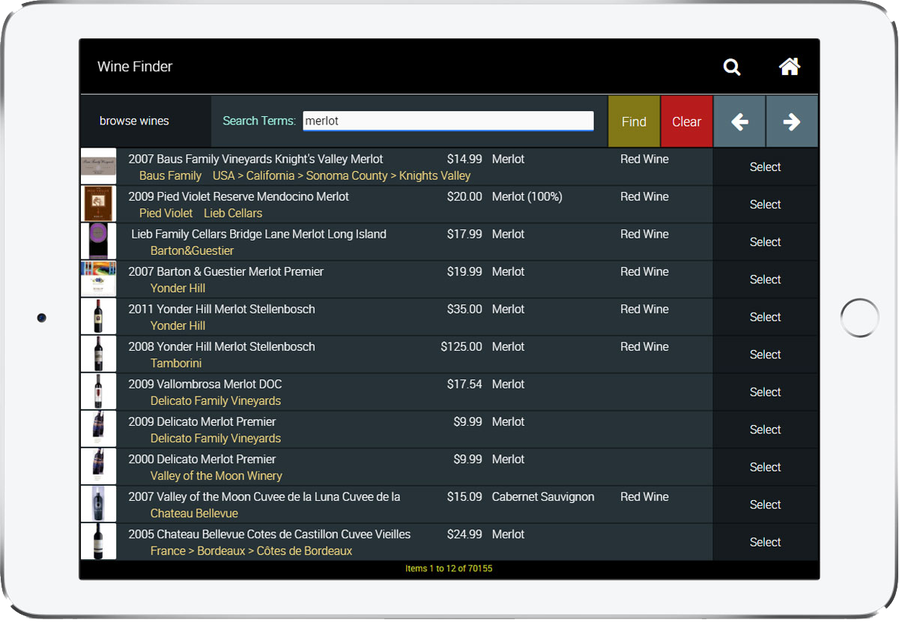This screenshot has height=623, width=899.
Task: Click the Merlot (100%) varietal text
Action: [x=527, y=196]
